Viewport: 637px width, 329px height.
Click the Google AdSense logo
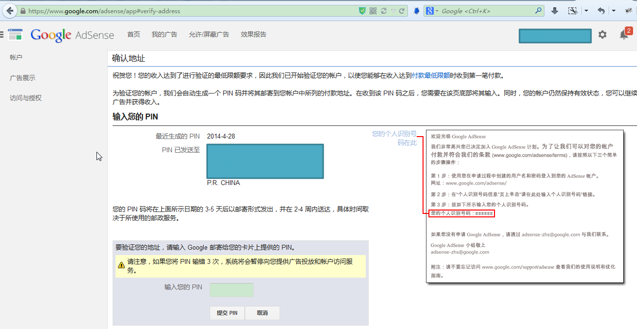click(72, 35)
